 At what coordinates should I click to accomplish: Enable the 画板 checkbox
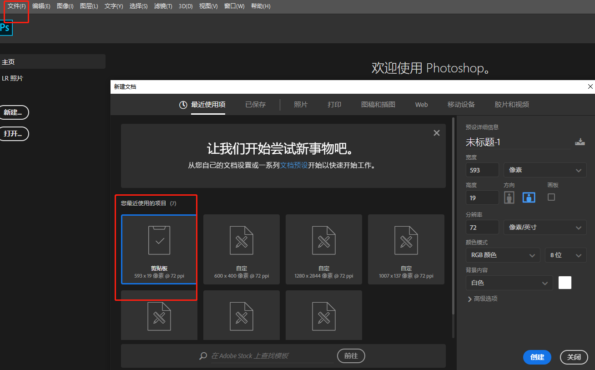pos(551,197)
